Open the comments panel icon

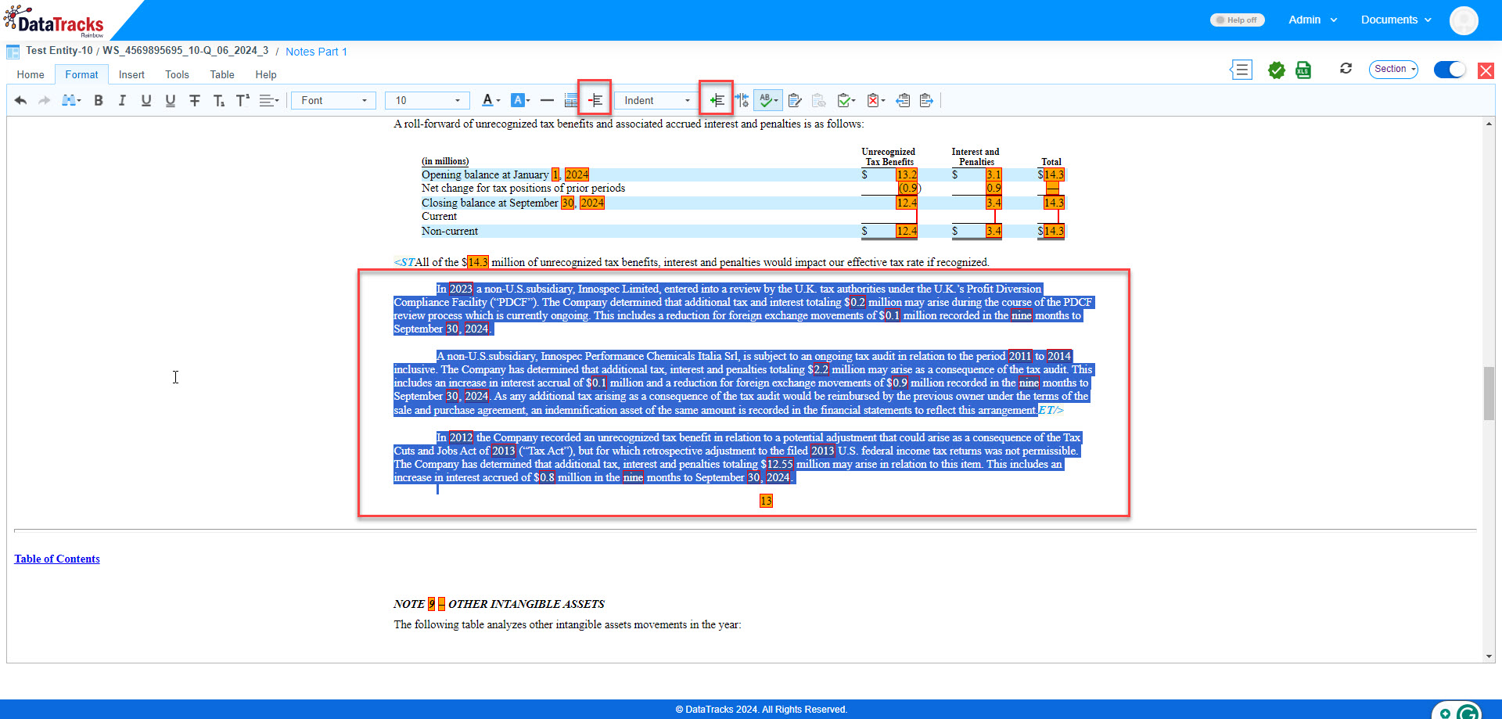[x=1241, y=70]
